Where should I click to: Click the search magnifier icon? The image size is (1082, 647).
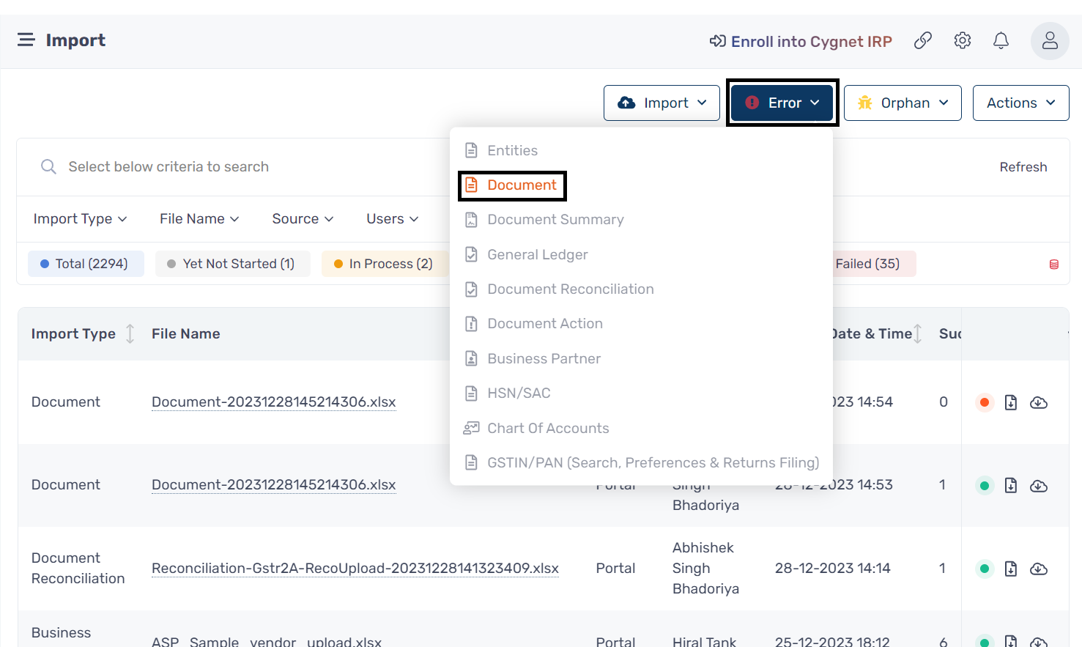[48, 167]
